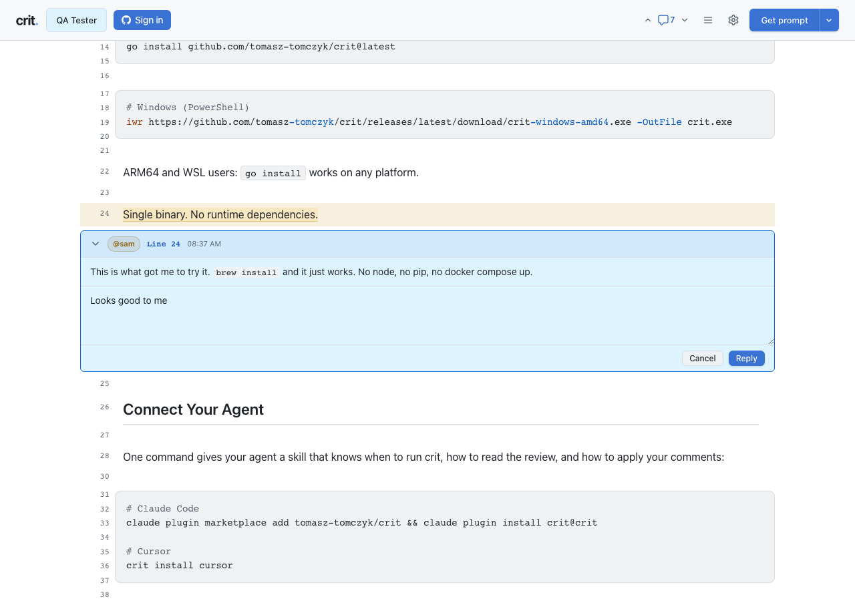
Task: Click line number 28 in gutter
Action: 105,455
